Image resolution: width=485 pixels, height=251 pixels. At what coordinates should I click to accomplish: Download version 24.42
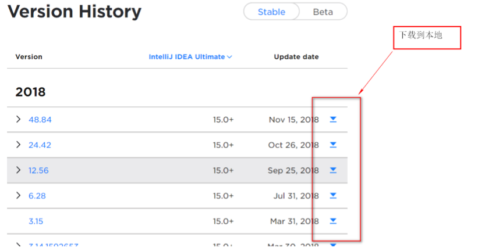click(x=333, y=145)
